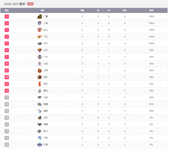
Task: Open the 北京 team name link
Action: pyautogui.click(x=46, y=98)
